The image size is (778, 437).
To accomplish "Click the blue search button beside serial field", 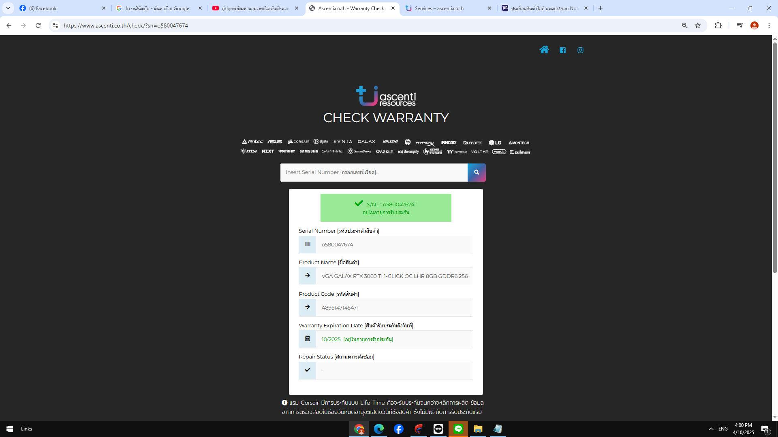I will click(477, 172).
